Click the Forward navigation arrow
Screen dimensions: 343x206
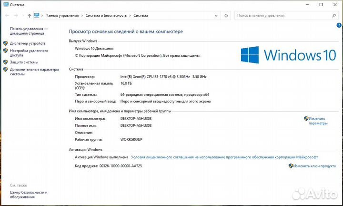(16, 16)
